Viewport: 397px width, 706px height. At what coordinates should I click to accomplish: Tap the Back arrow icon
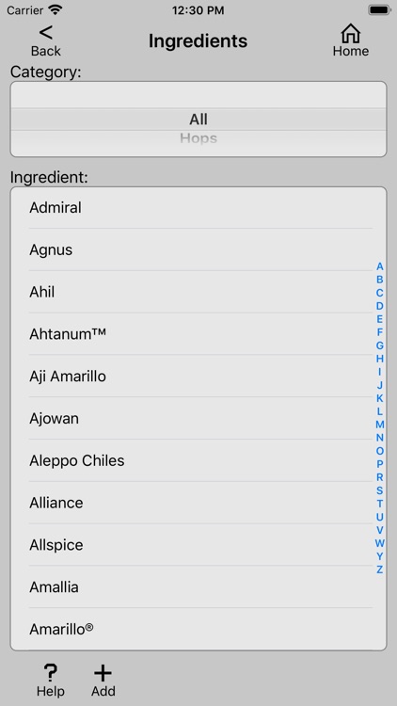tap(45, 33)
